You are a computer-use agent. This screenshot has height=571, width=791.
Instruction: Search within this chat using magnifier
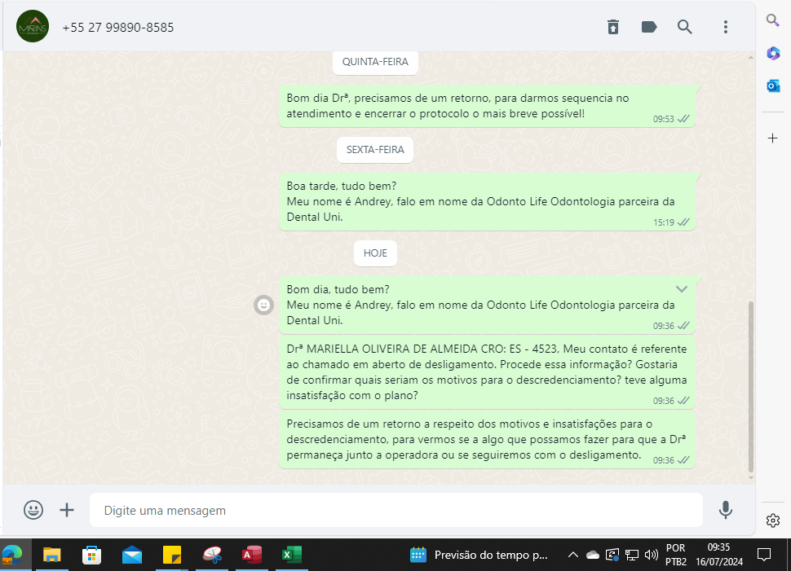click(x=684, y=27)
